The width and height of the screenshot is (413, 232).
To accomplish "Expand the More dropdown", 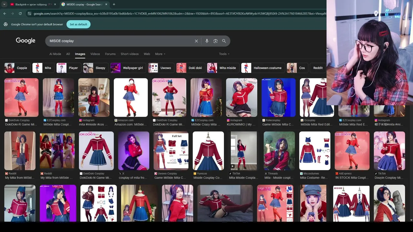I will point(160,54).
